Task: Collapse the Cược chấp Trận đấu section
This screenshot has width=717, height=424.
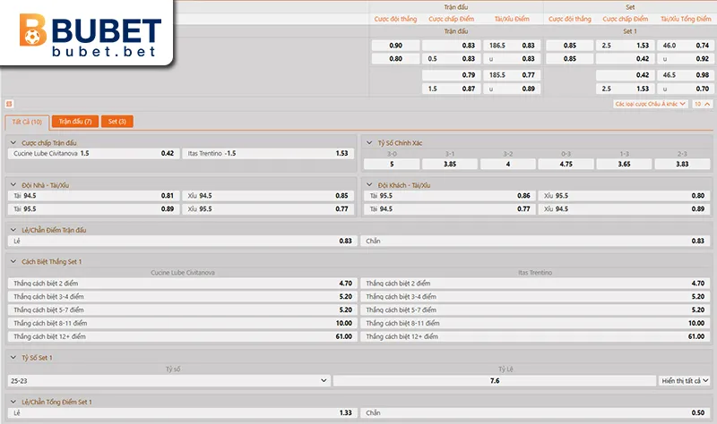Action: (13, 142)
